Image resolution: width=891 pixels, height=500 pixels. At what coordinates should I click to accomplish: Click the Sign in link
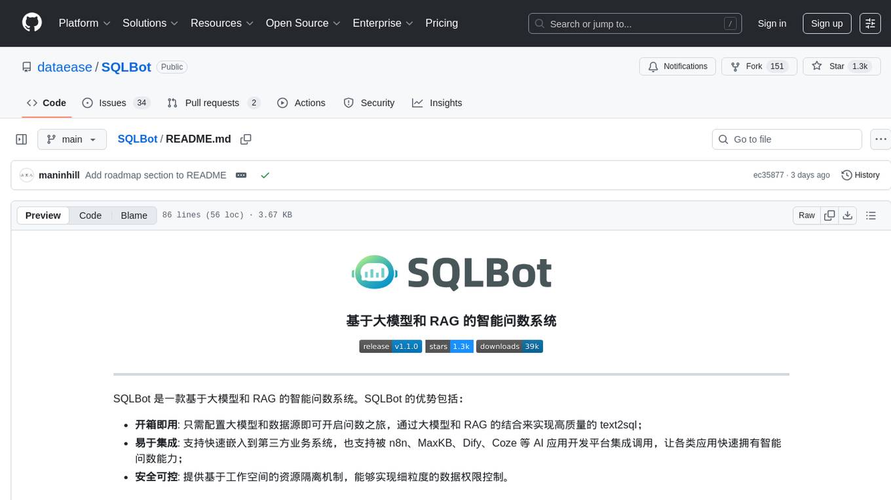pyautogui.click(x=772, y=24)
